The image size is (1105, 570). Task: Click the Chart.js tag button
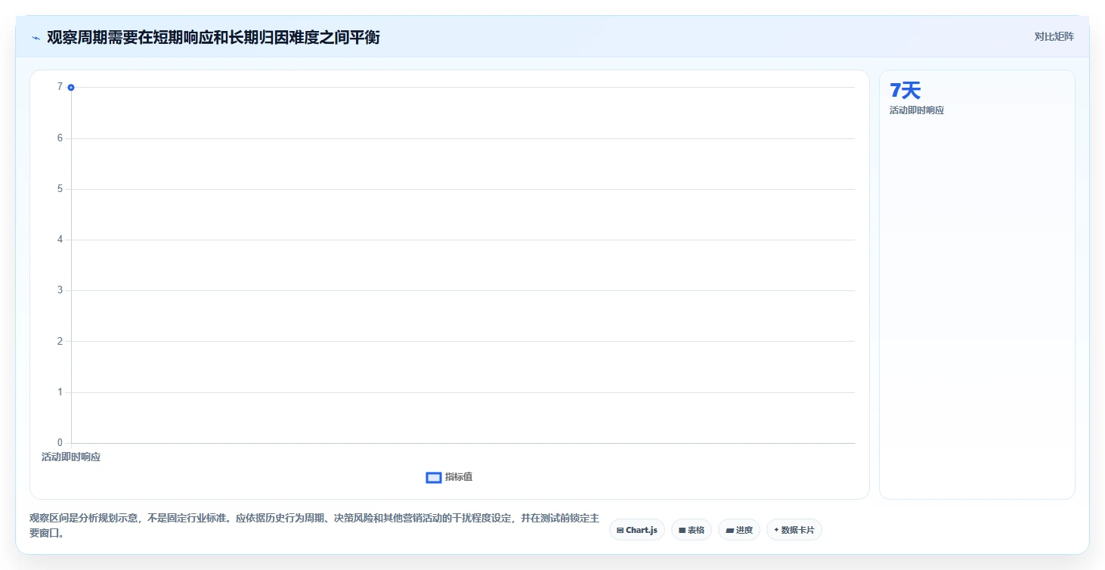637,530
